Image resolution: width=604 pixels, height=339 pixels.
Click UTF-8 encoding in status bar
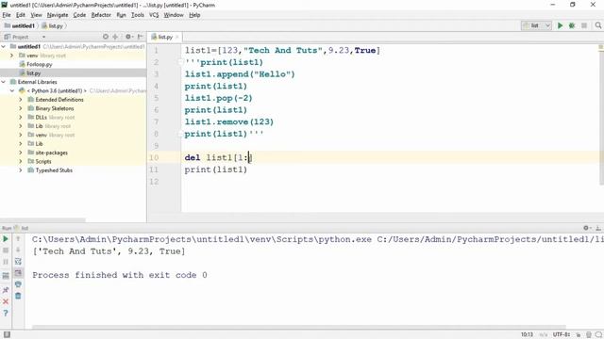(562, 335)
